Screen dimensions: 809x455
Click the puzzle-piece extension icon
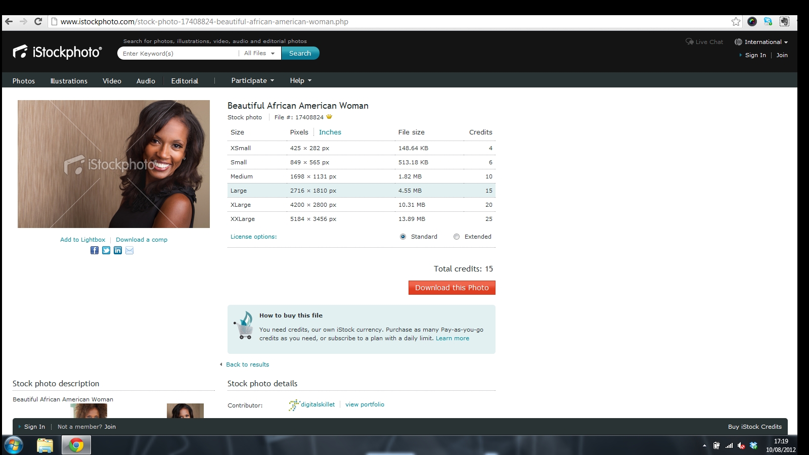784,21
